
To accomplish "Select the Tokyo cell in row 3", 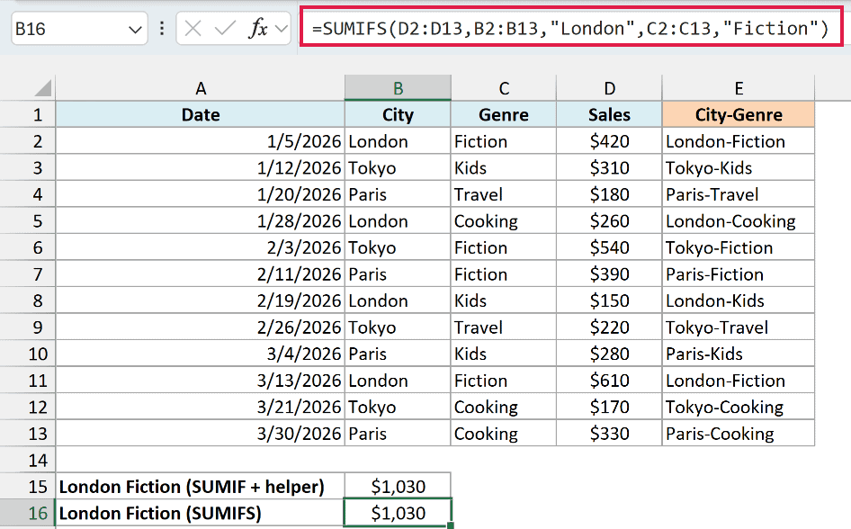I will (398, 167).
